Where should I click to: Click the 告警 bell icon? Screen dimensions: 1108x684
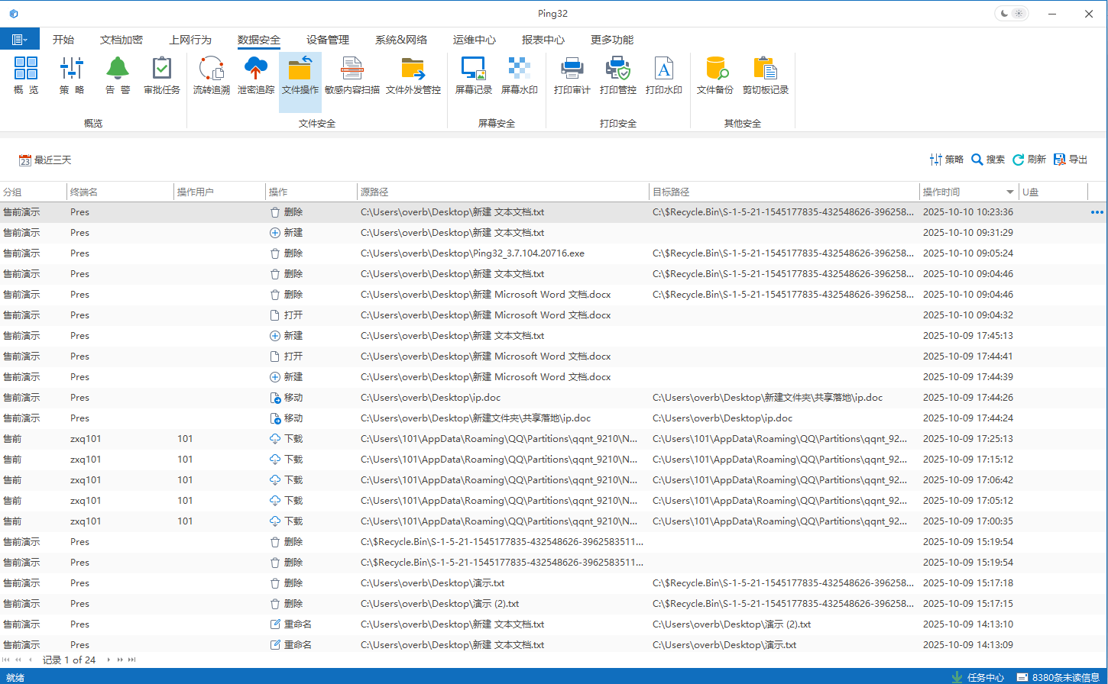pos(117,76)
